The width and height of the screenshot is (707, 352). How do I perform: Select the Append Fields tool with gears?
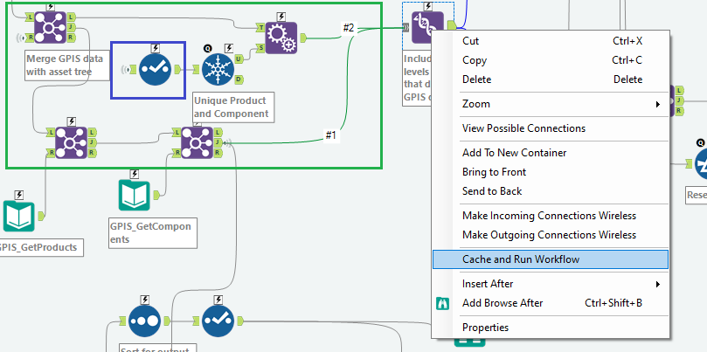(x=281, y=38)
